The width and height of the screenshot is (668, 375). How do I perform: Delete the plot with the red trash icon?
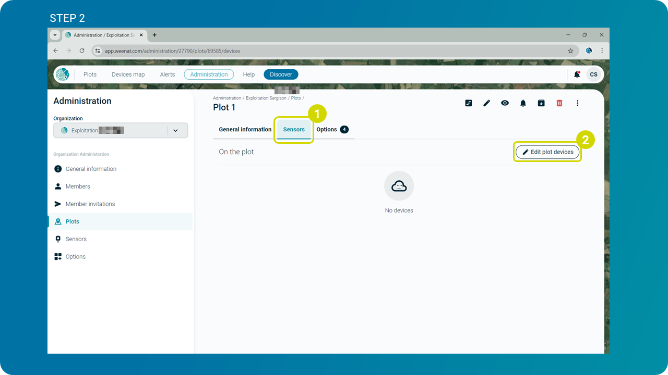pyautogui.click(x=559, y=103)
